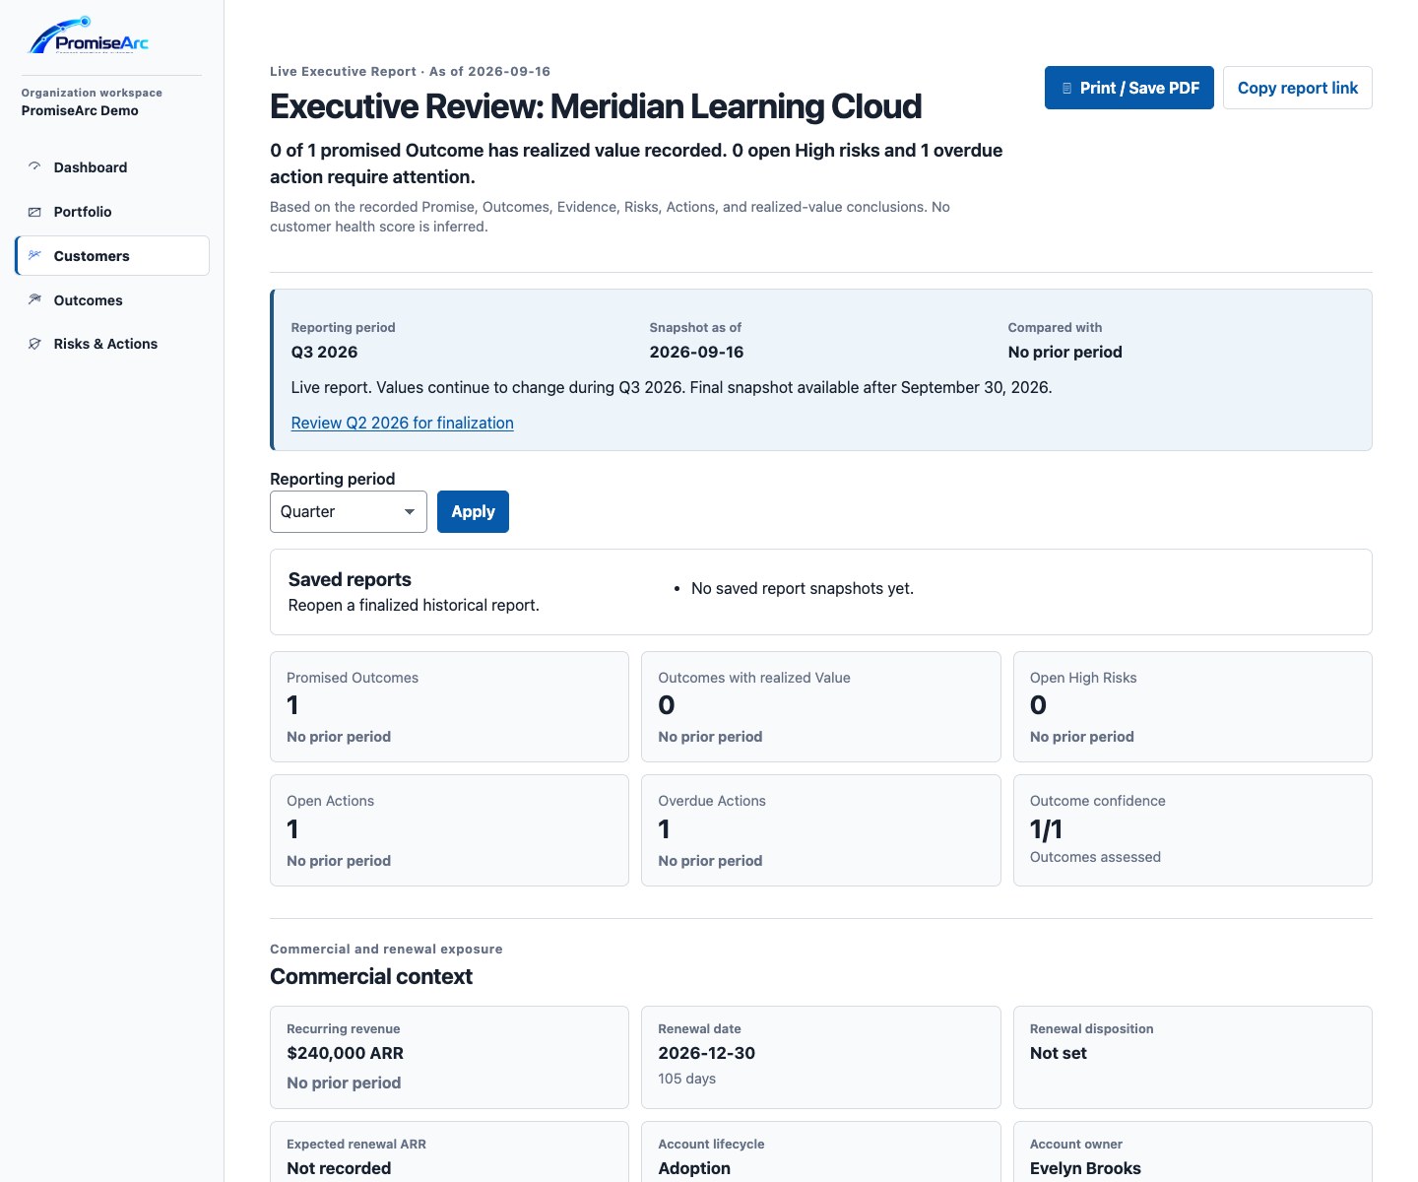Click the Outcomes sidebar icon

click(34, 299)
